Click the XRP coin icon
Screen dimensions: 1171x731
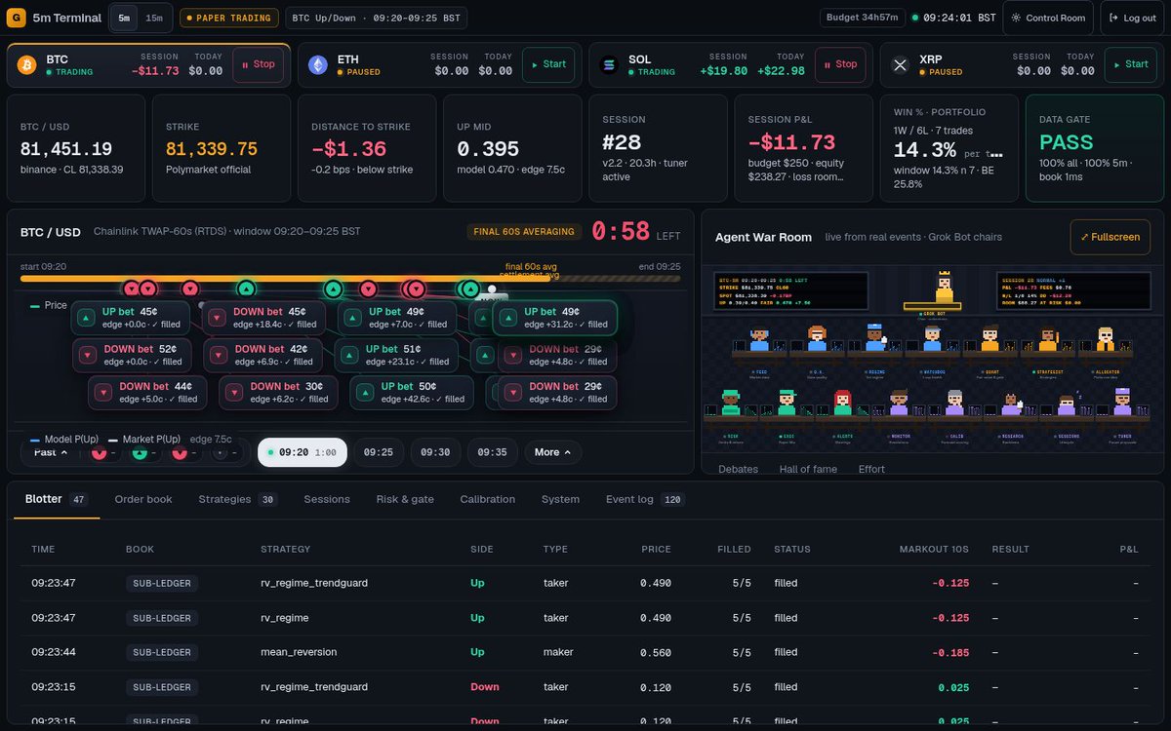pos(900,64)
